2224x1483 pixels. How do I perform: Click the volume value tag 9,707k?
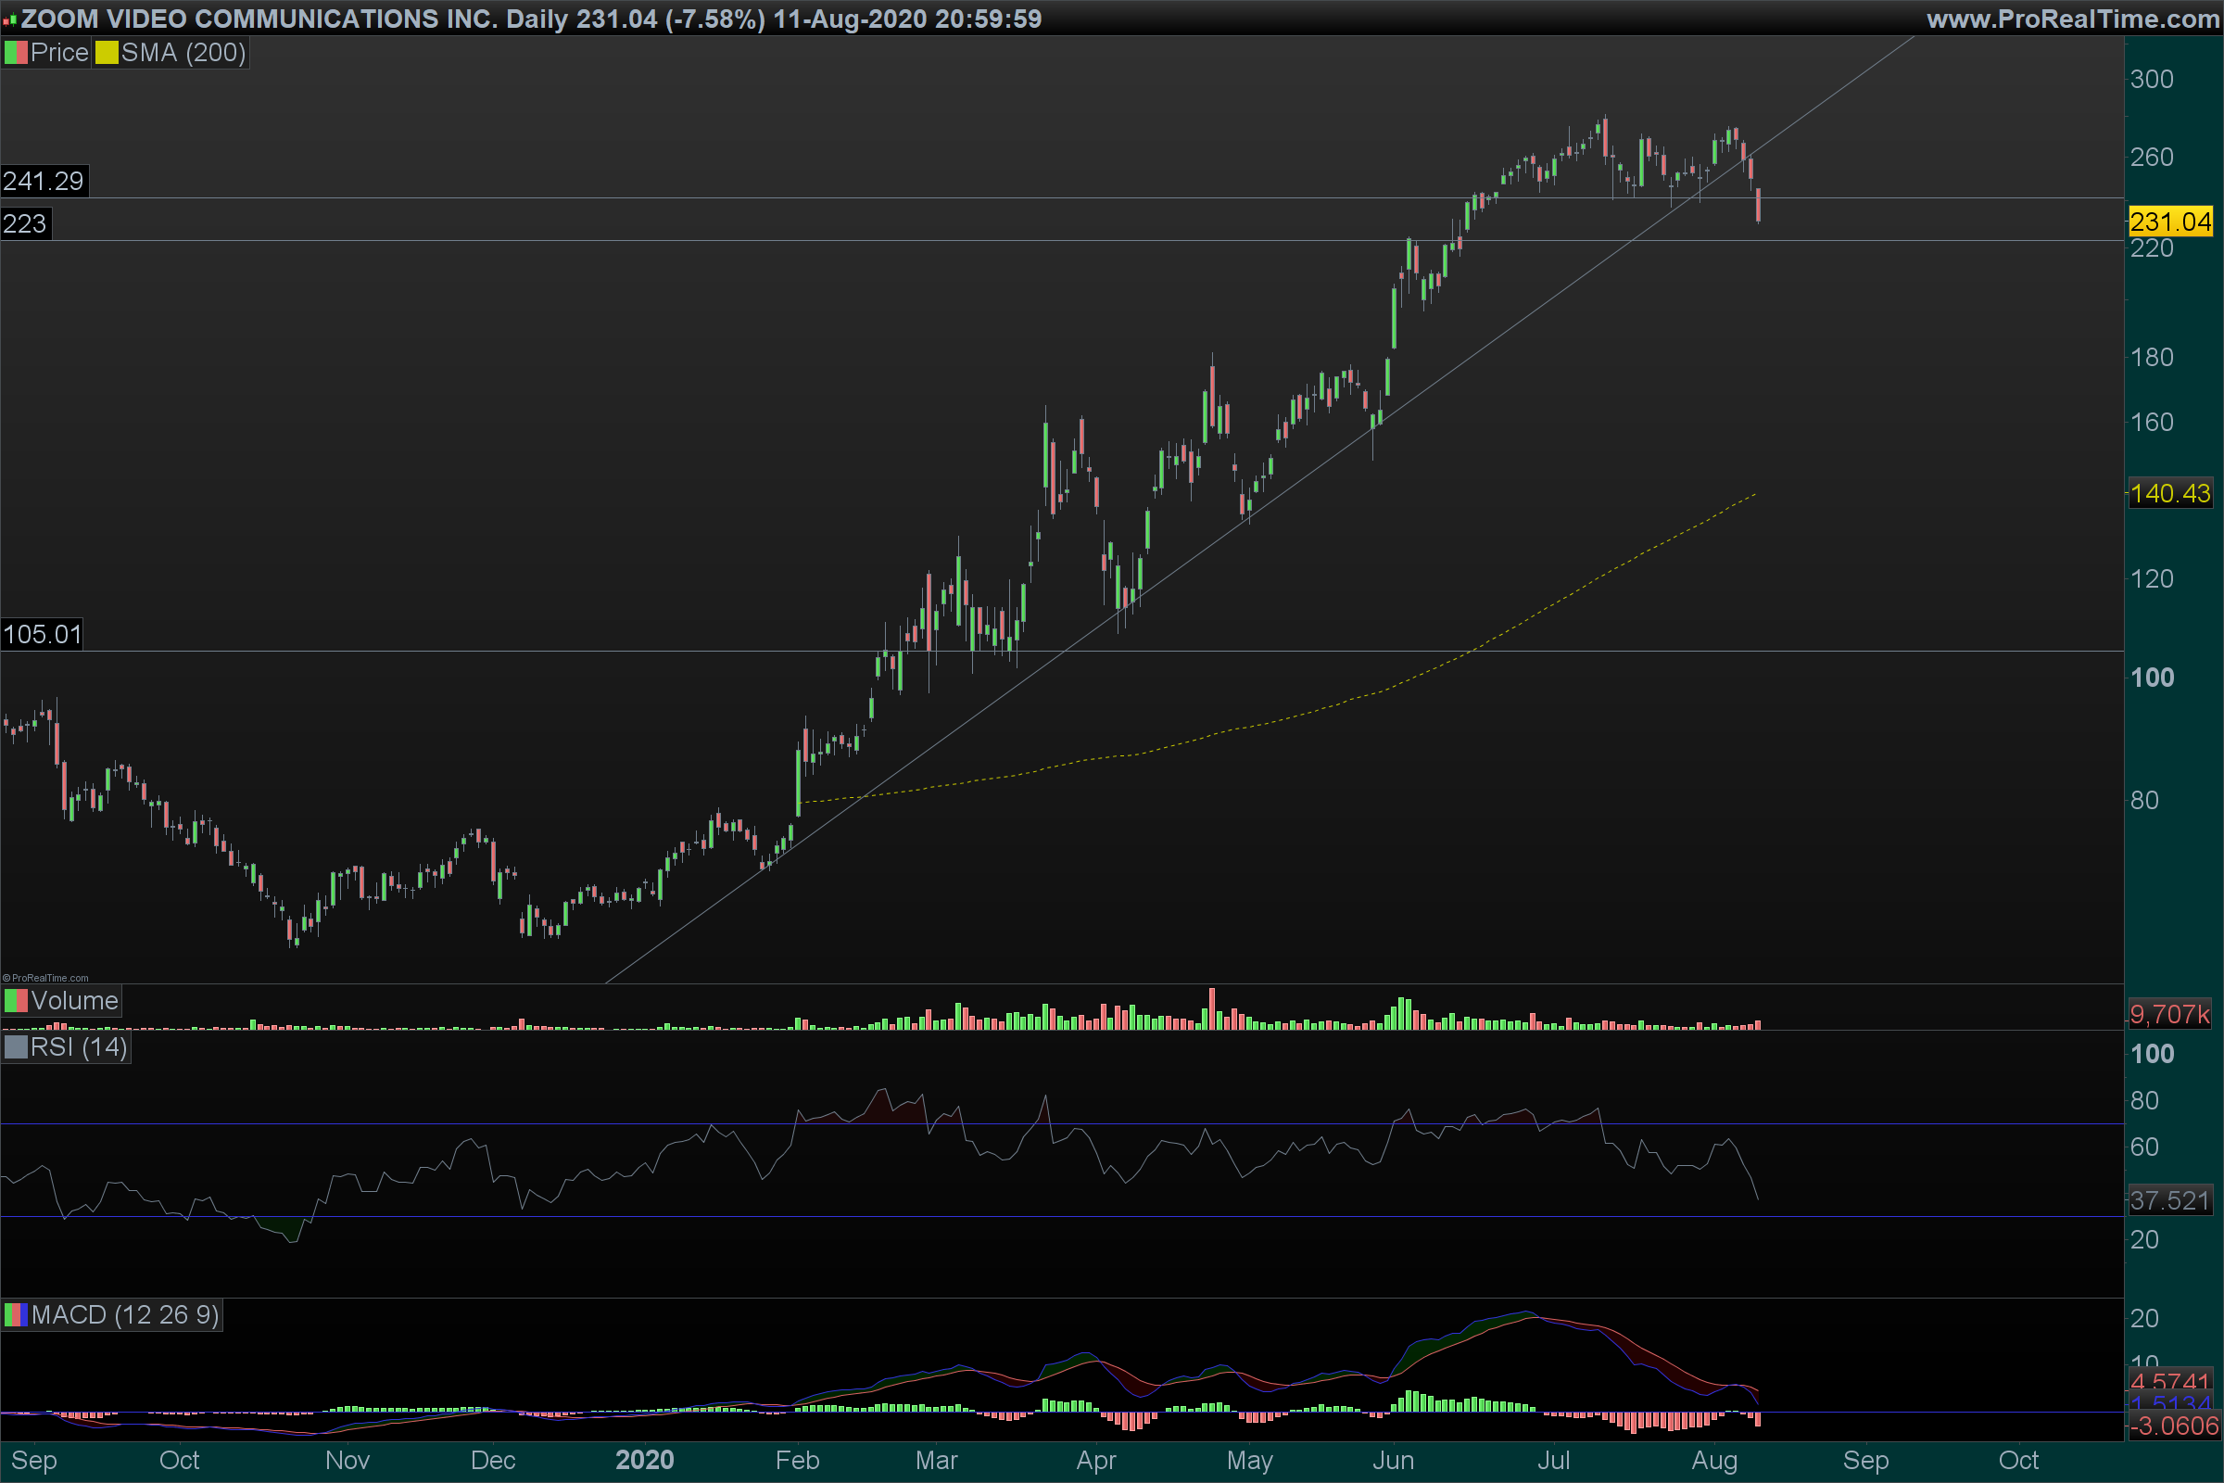pyautogui.click(x=2169, y=1014)
